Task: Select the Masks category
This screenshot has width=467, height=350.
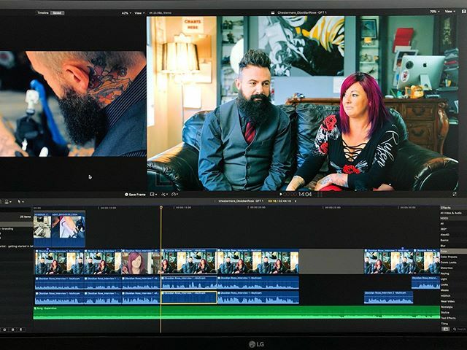Action: (444, 290)
